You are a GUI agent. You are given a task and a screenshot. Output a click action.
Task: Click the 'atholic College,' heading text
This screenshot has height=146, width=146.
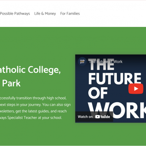pos(30,70)
